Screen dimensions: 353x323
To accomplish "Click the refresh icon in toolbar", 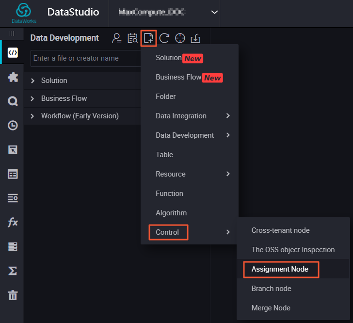I will (164, 38).
